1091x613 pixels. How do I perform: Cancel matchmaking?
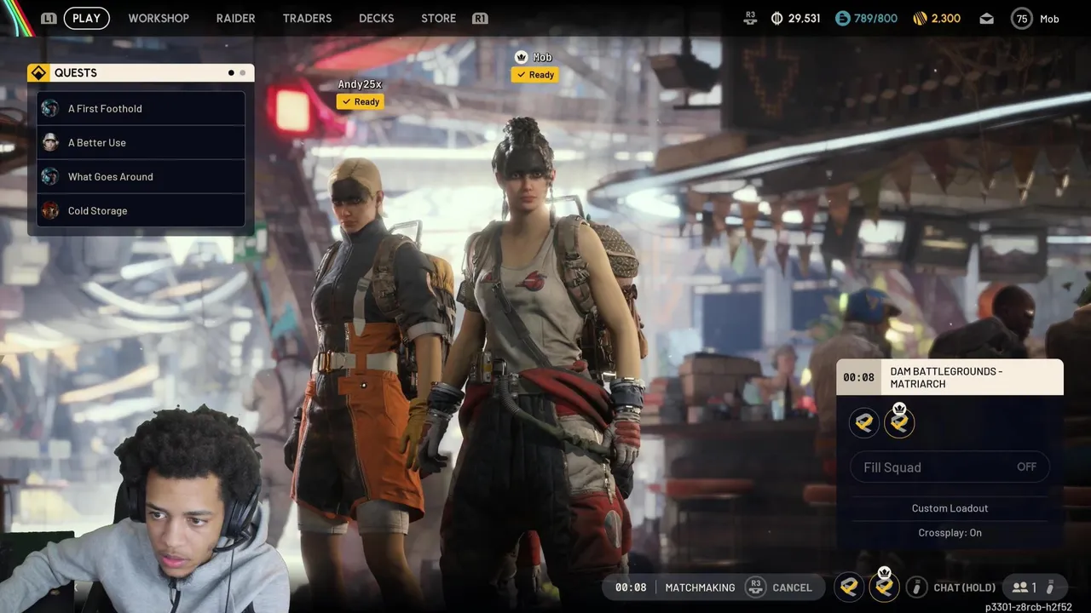pos(792,587)
